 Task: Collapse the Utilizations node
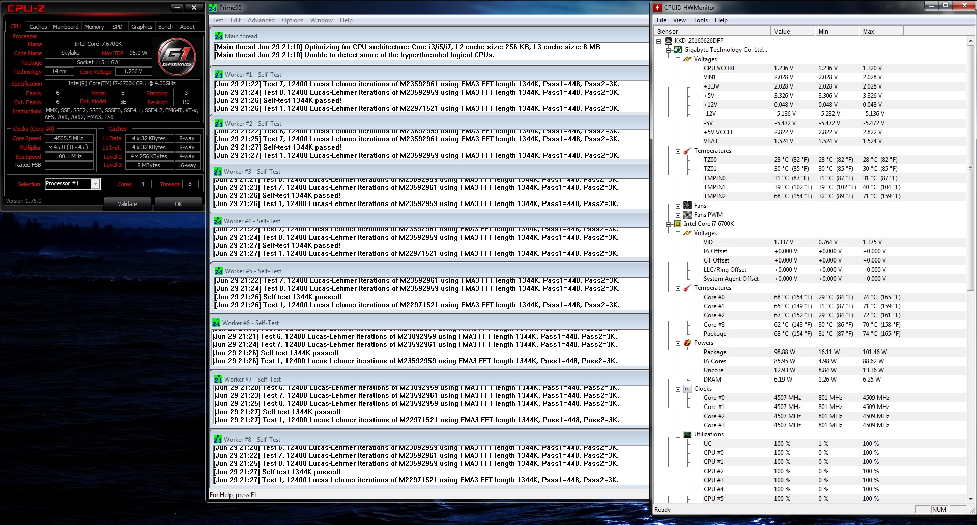(x=678, y=435)
